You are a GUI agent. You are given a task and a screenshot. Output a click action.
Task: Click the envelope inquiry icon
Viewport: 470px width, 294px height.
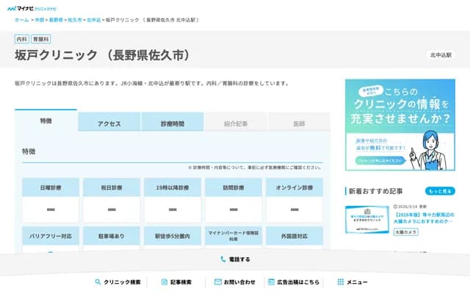[217, 282]
